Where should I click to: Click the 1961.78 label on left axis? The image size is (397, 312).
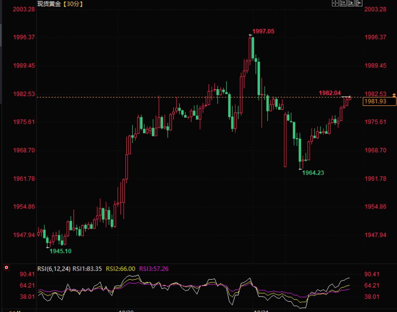[x=24, y=179]
